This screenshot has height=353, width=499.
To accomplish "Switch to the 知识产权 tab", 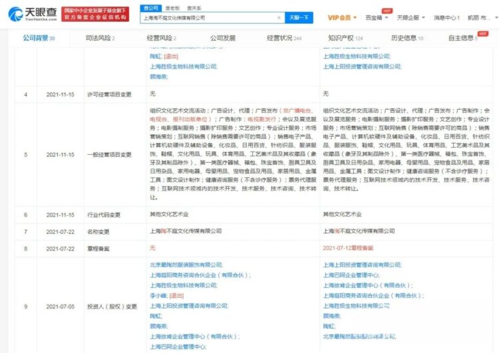I will click(345, 38).
